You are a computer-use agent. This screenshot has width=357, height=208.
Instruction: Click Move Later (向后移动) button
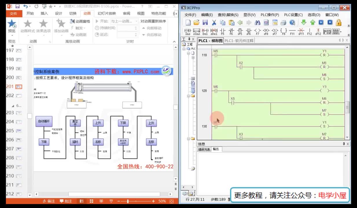click(x=151, y=35)
